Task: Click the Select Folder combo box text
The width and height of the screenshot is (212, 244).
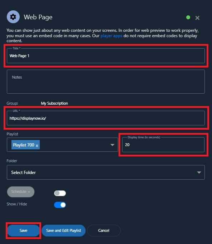Action: pos(23,173)
